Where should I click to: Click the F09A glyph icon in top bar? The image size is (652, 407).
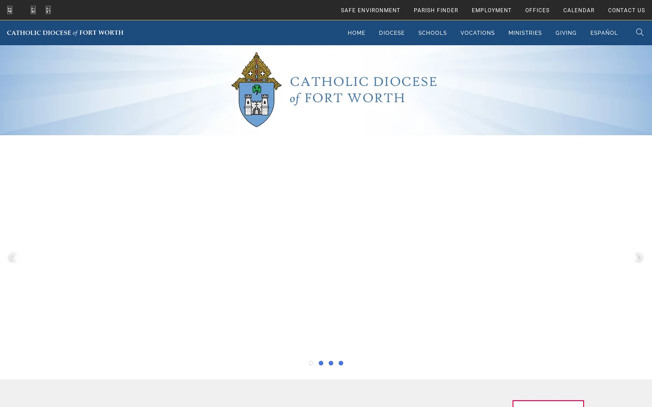click(10, 10)
